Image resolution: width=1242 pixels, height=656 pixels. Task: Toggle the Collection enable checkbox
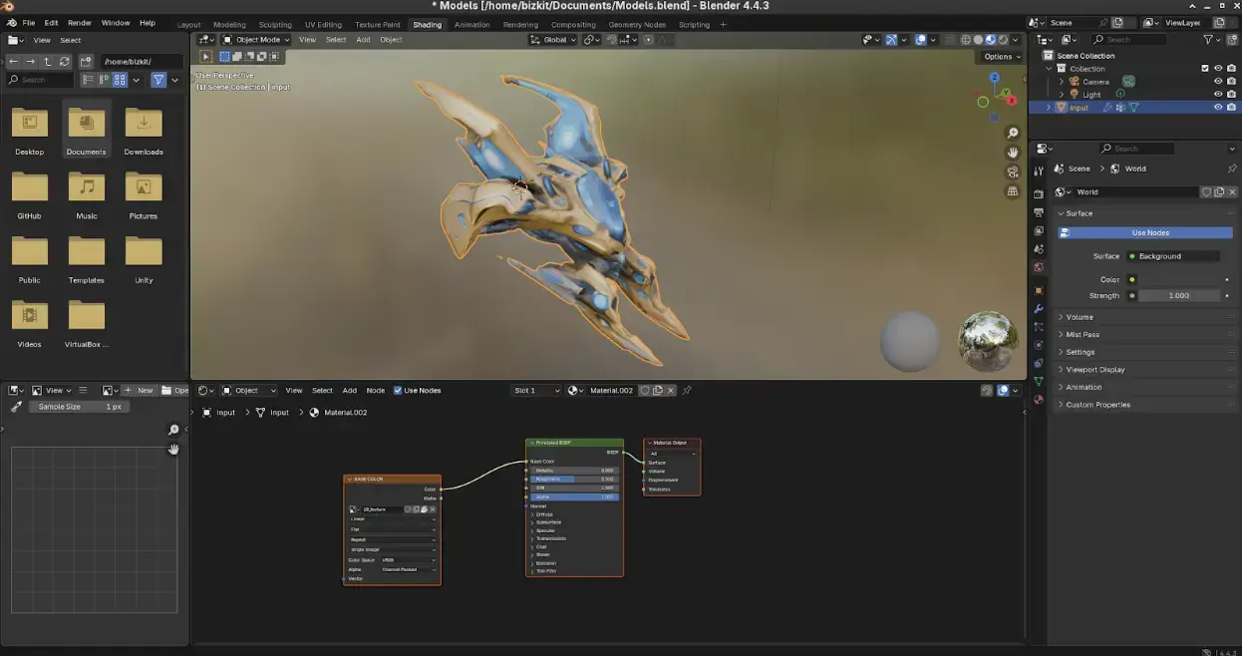click(x=1205, y=69)
